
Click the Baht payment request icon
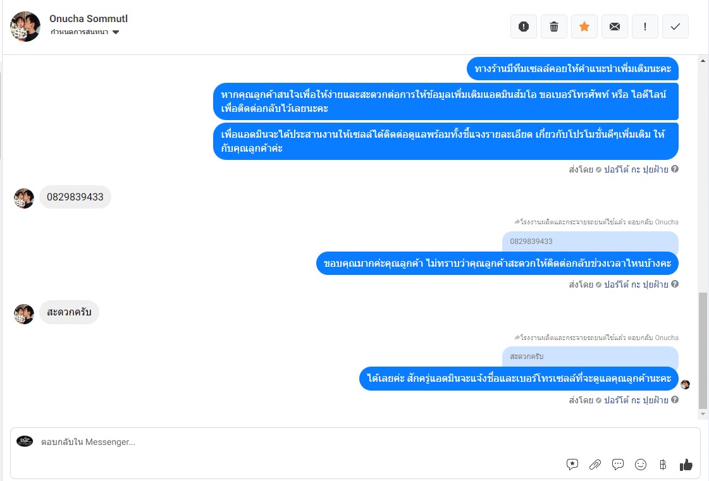pos(663,465)
